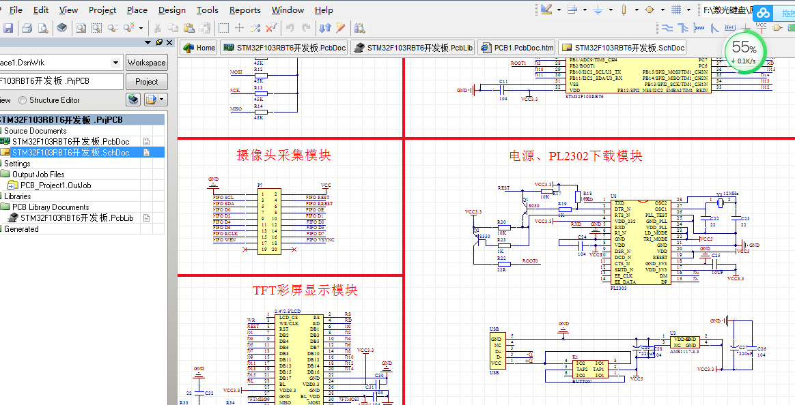This screenshot has width=795, height=405.
Task: Select the Place Wire tool icon
Action: pos(668,28)
